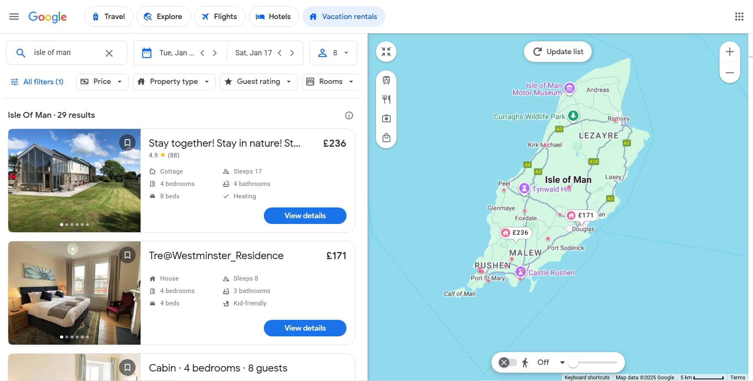
Task: Open the Westminster bedroom photo
Action: click(74, 293)
